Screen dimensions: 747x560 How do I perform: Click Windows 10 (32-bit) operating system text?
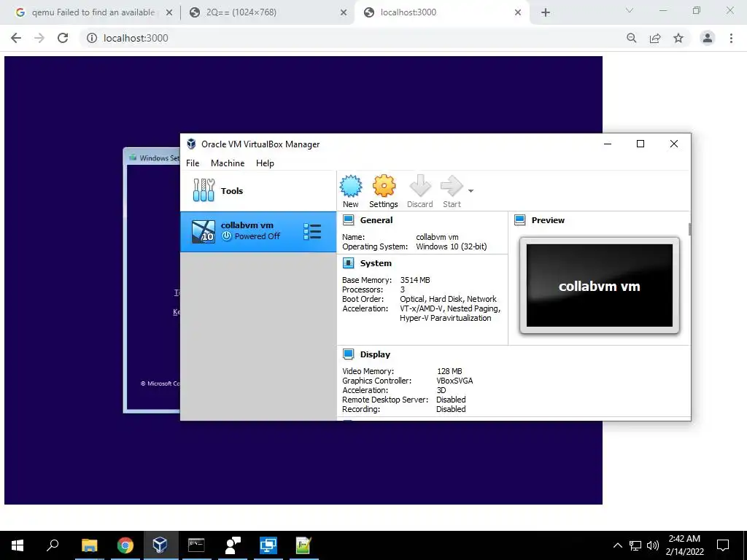tap(451, 246)
